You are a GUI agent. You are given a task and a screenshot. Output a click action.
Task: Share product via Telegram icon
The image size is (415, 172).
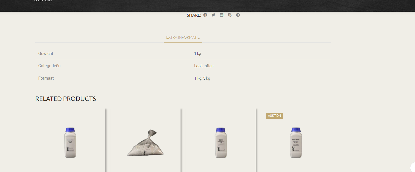[238, 15]
